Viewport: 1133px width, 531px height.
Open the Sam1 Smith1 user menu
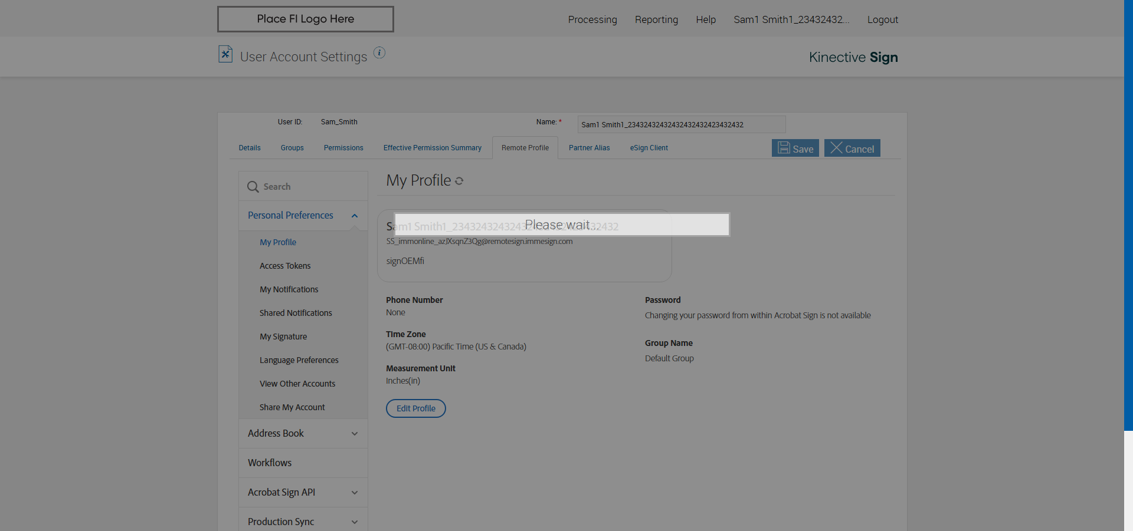coord(791,19)
